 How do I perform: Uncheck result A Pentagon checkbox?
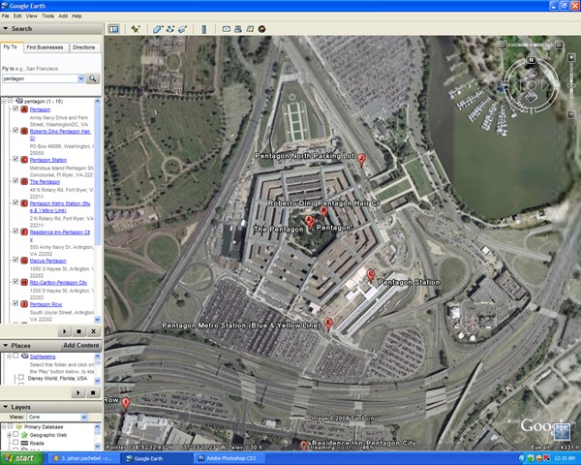pos(15,108)
